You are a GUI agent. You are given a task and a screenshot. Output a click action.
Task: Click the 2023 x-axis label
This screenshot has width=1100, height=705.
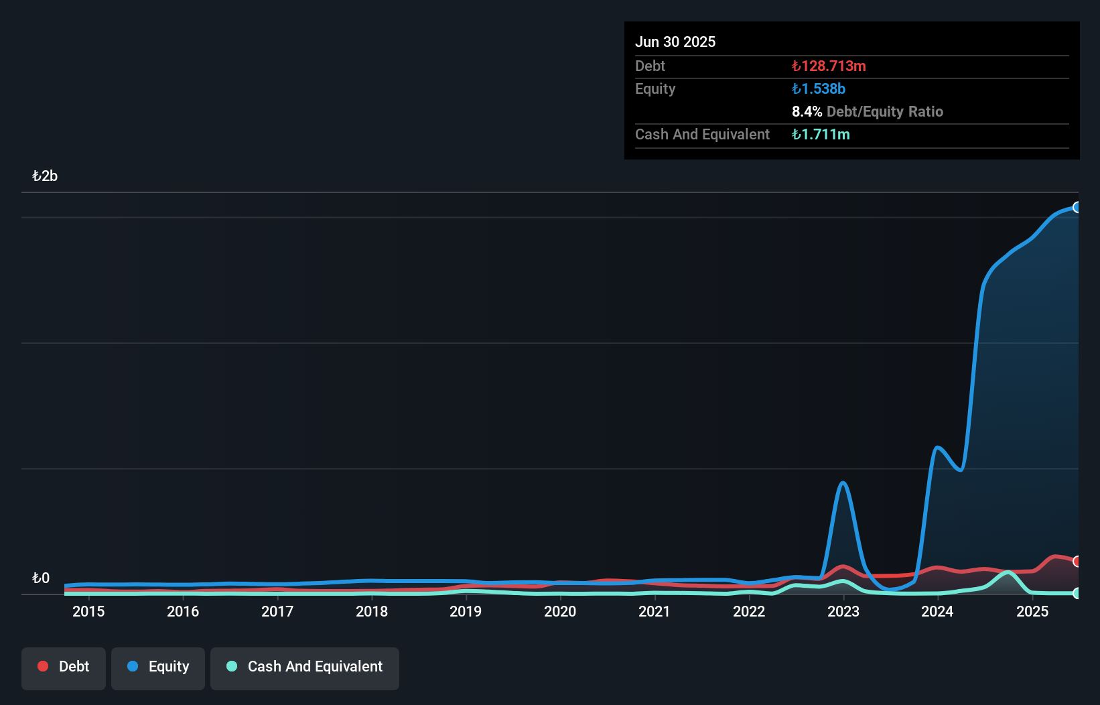tap(843, 611)
